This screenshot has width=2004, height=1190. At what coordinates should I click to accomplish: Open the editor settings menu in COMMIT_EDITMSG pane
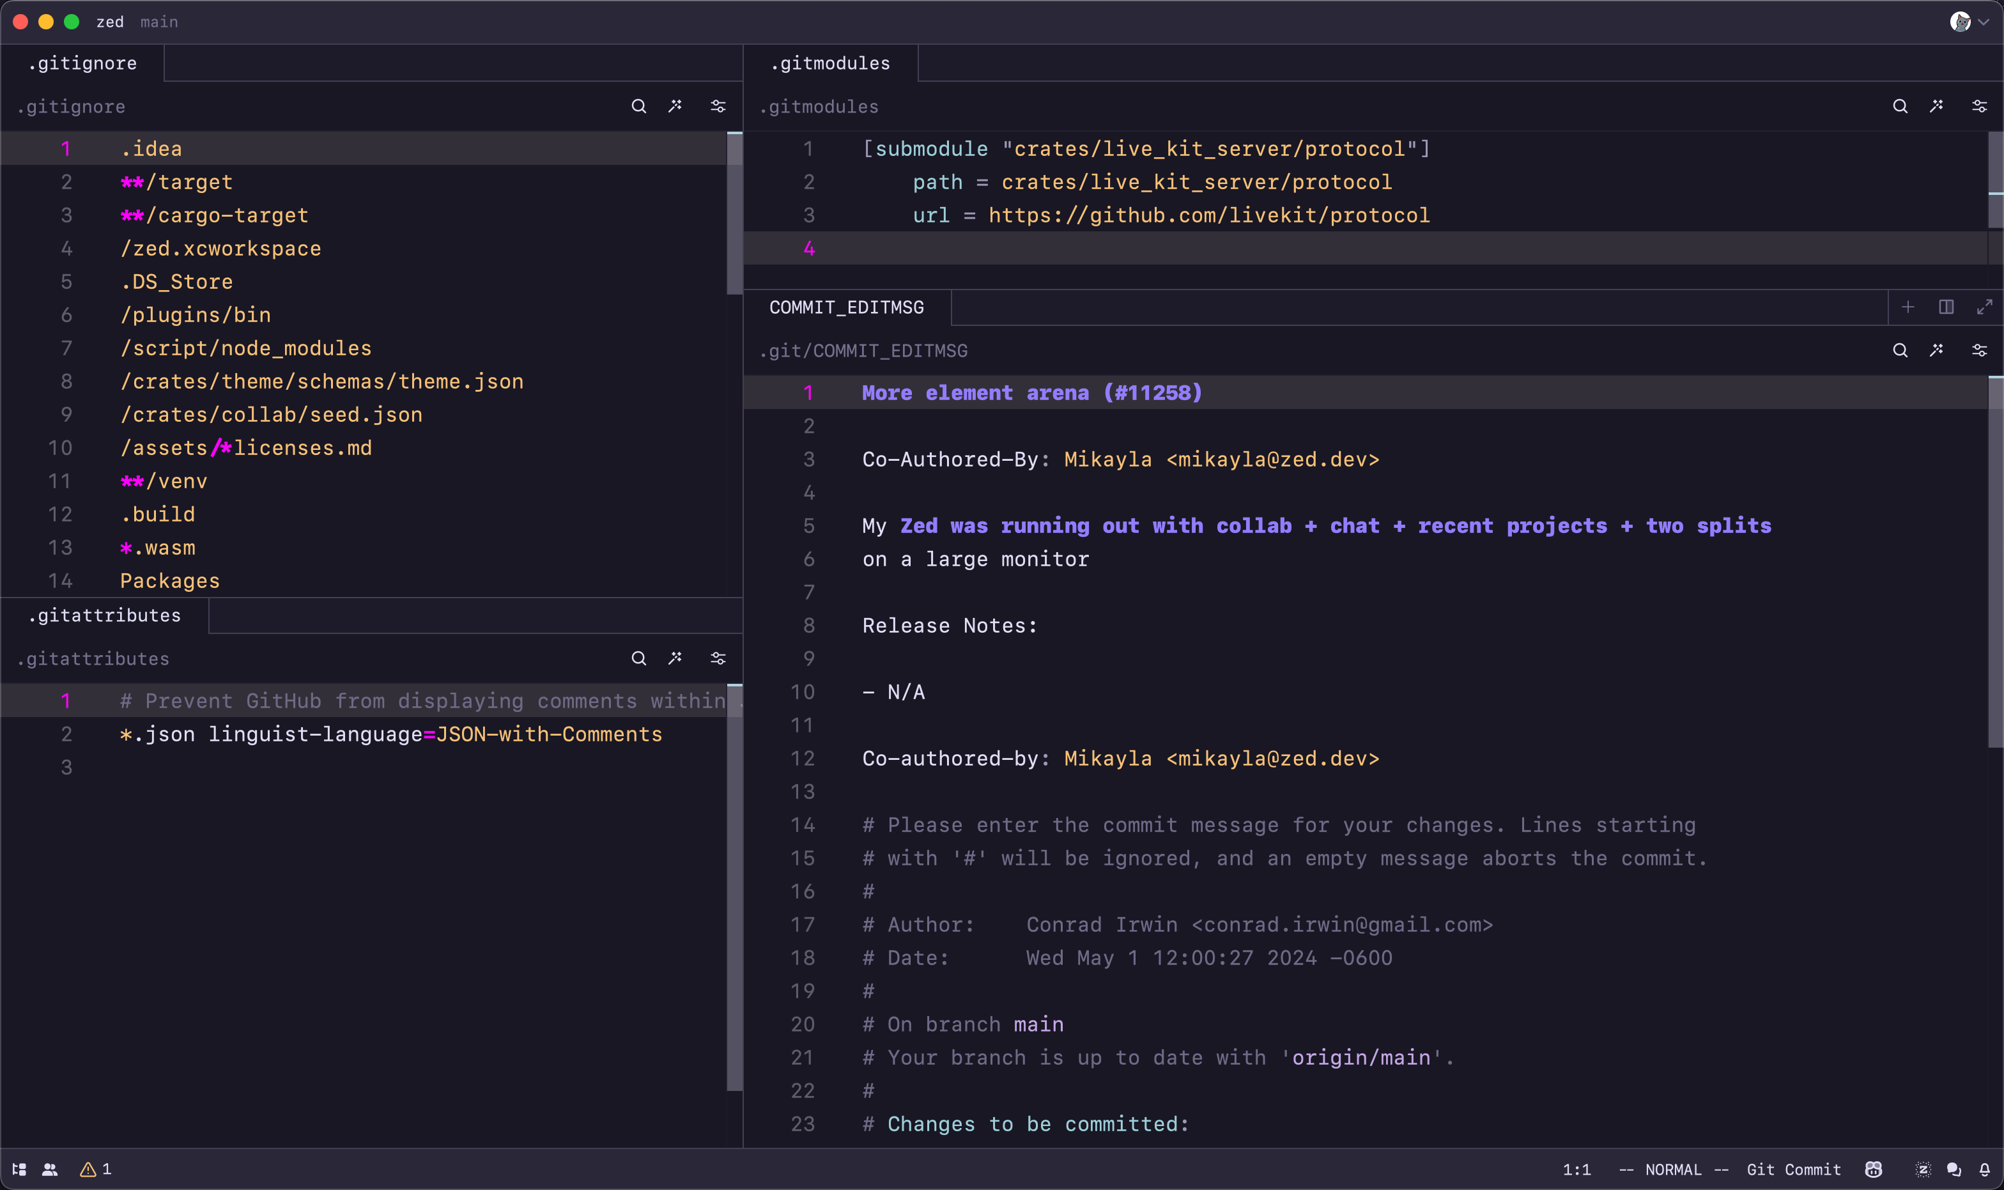click(x=1979, y=350)
